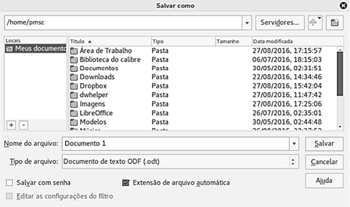Enable Salvar com senha checkbox
Screen dimensions: 350x207
pyautogui.click(x=9, y=182)
